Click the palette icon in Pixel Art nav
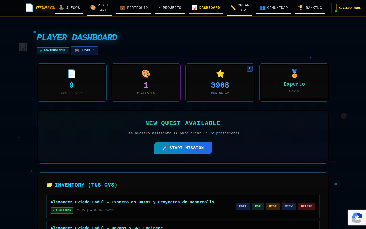The height and width of the screenshot is (229, 366). (x=93, y=8)
